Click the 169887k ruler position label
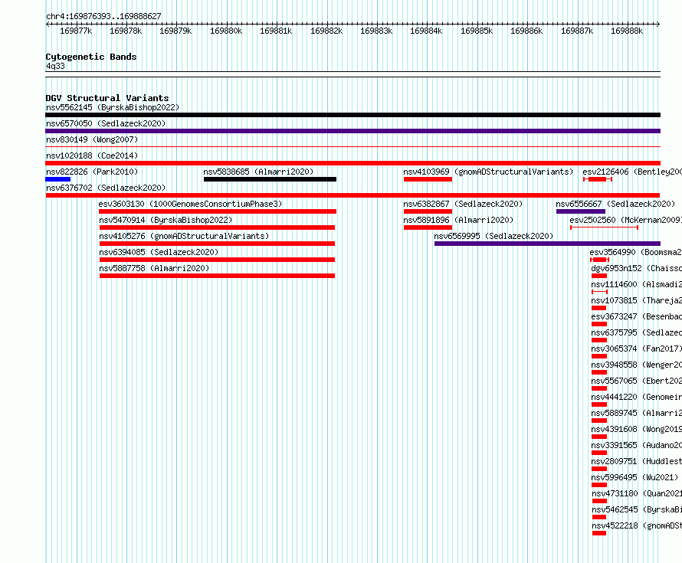This screenshot has width=682, height=563. pos(577,31)
